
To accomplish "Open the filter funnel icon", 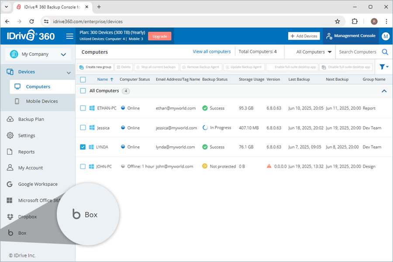I will click(x=383, y=67).
